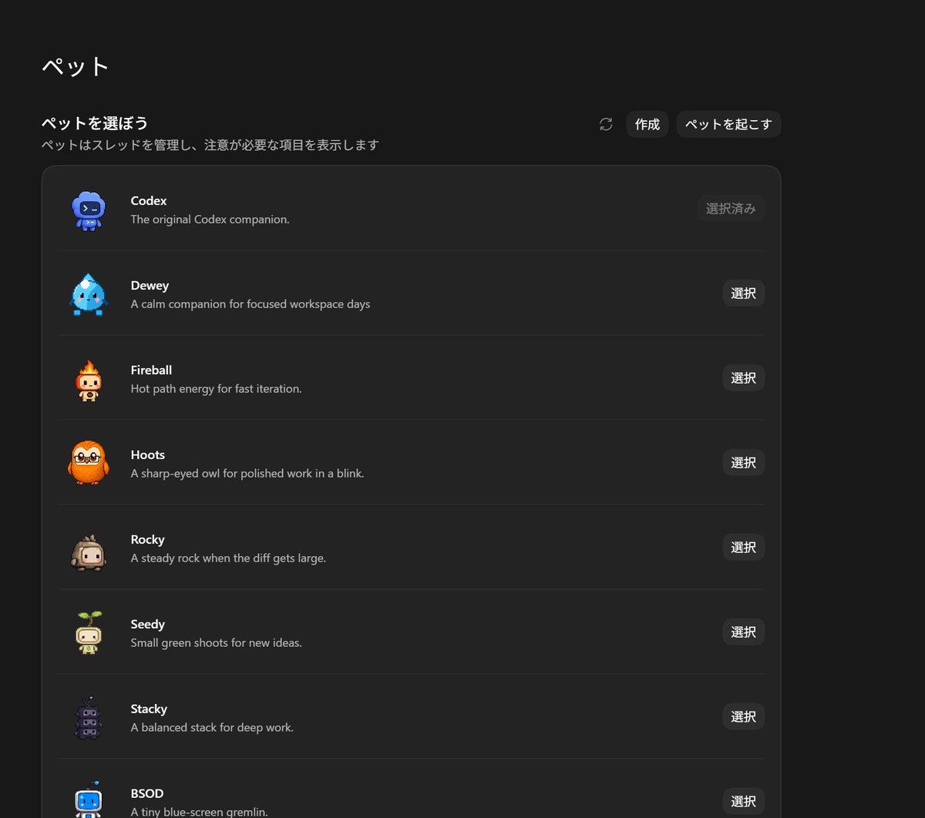Pick Seedy via its 選択 button
The height and width of the screenshot is (818, 925).
coord(743,632)
